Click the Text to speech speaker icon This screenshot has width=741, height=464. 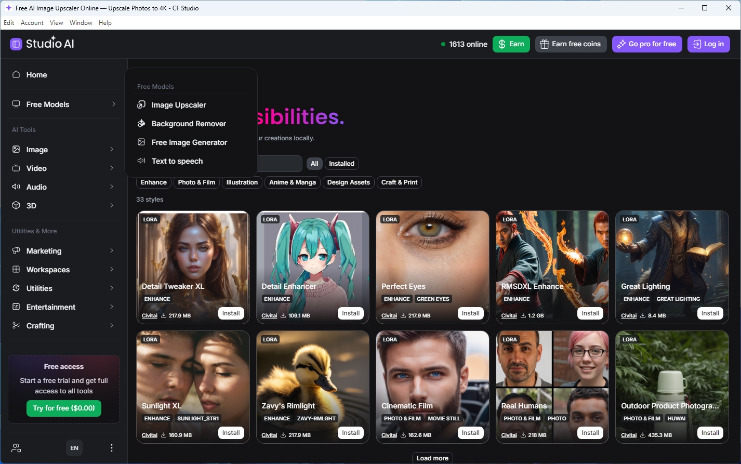pos(141,161)
